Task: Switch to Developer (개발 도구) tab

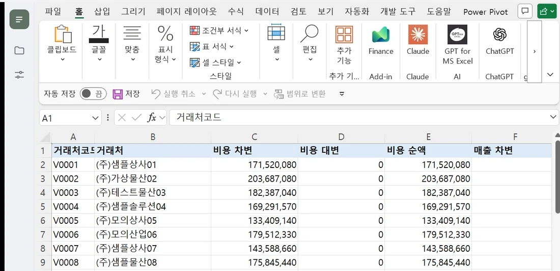Action: pyautogui.click(x=398, y=12)
